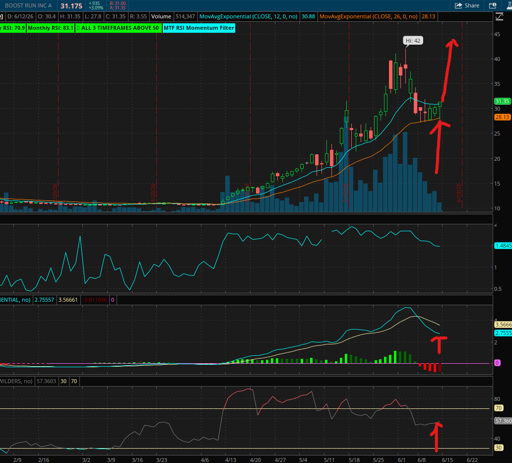Viewport: 512px width, 463px height.
Task: Open the 12-period MovAvgExponential study label
Action: click(x=248, y=16)
